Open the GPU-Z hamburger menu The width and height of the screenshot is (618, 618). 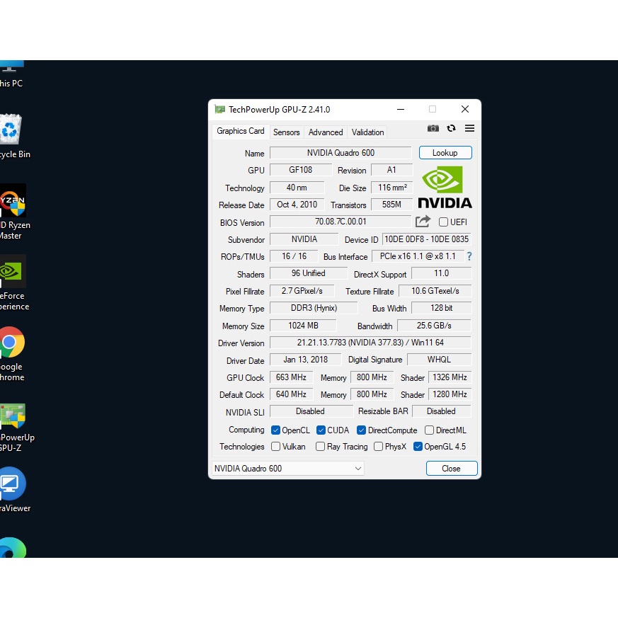469,128
